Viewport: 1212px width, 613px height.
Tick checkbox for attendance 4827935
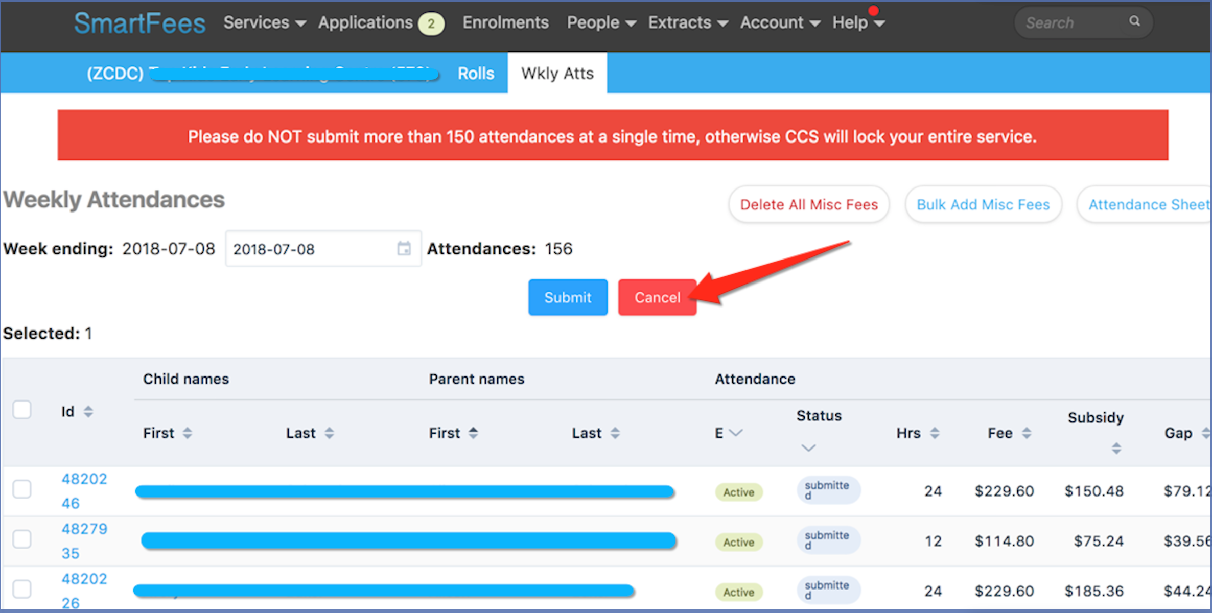[x=22, y=539]
